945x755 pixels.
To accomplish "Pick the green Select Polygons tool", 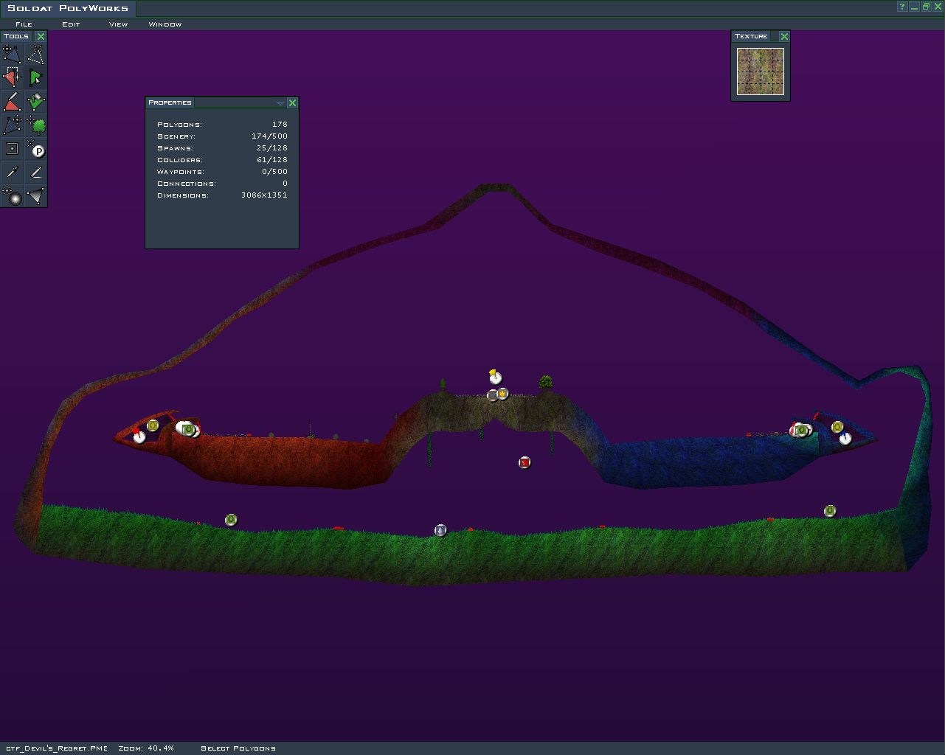I will coord(35,77).
